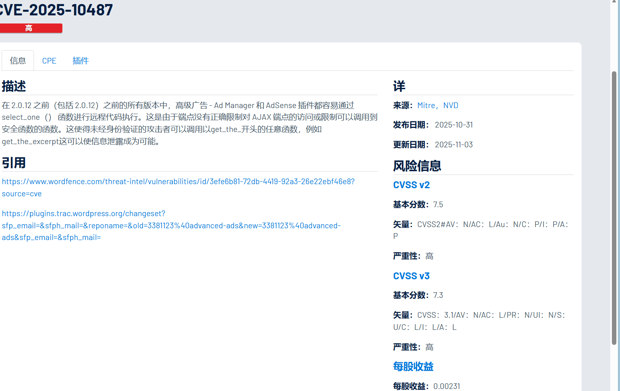This screenshot has width=620, height=391.
Task: Click the CVE-2025-10487 title
Action: coord(57,10)
